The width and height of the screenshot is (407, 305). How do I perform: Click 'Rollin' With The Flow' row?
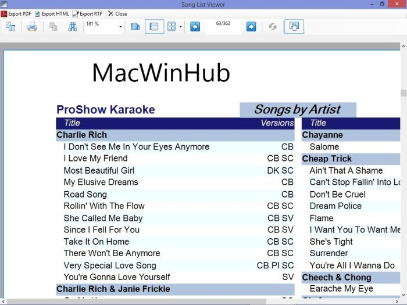(175, 206)
